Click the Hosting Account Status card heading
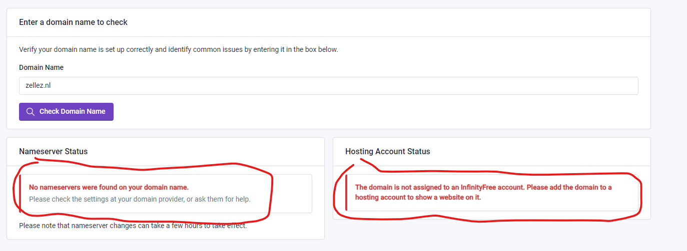 pos(387,151)
